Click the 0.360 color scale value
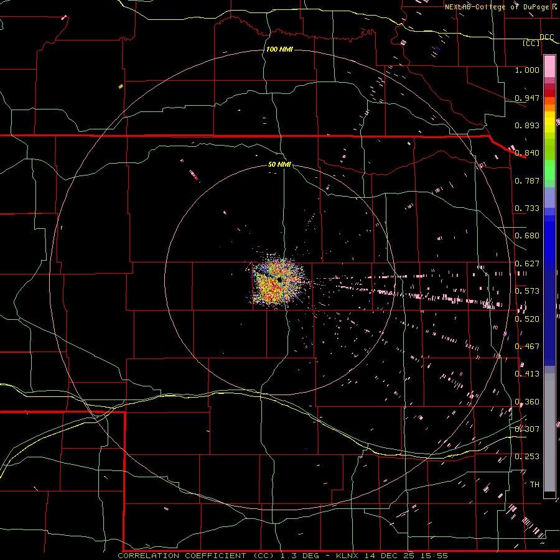Screen dimensions: 560x560 [527, 402]
